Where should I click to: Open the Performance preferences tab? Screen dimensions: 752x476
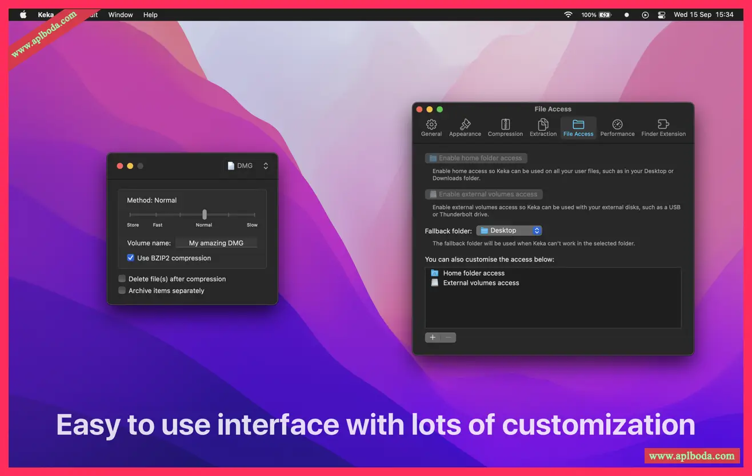(617, 128)
